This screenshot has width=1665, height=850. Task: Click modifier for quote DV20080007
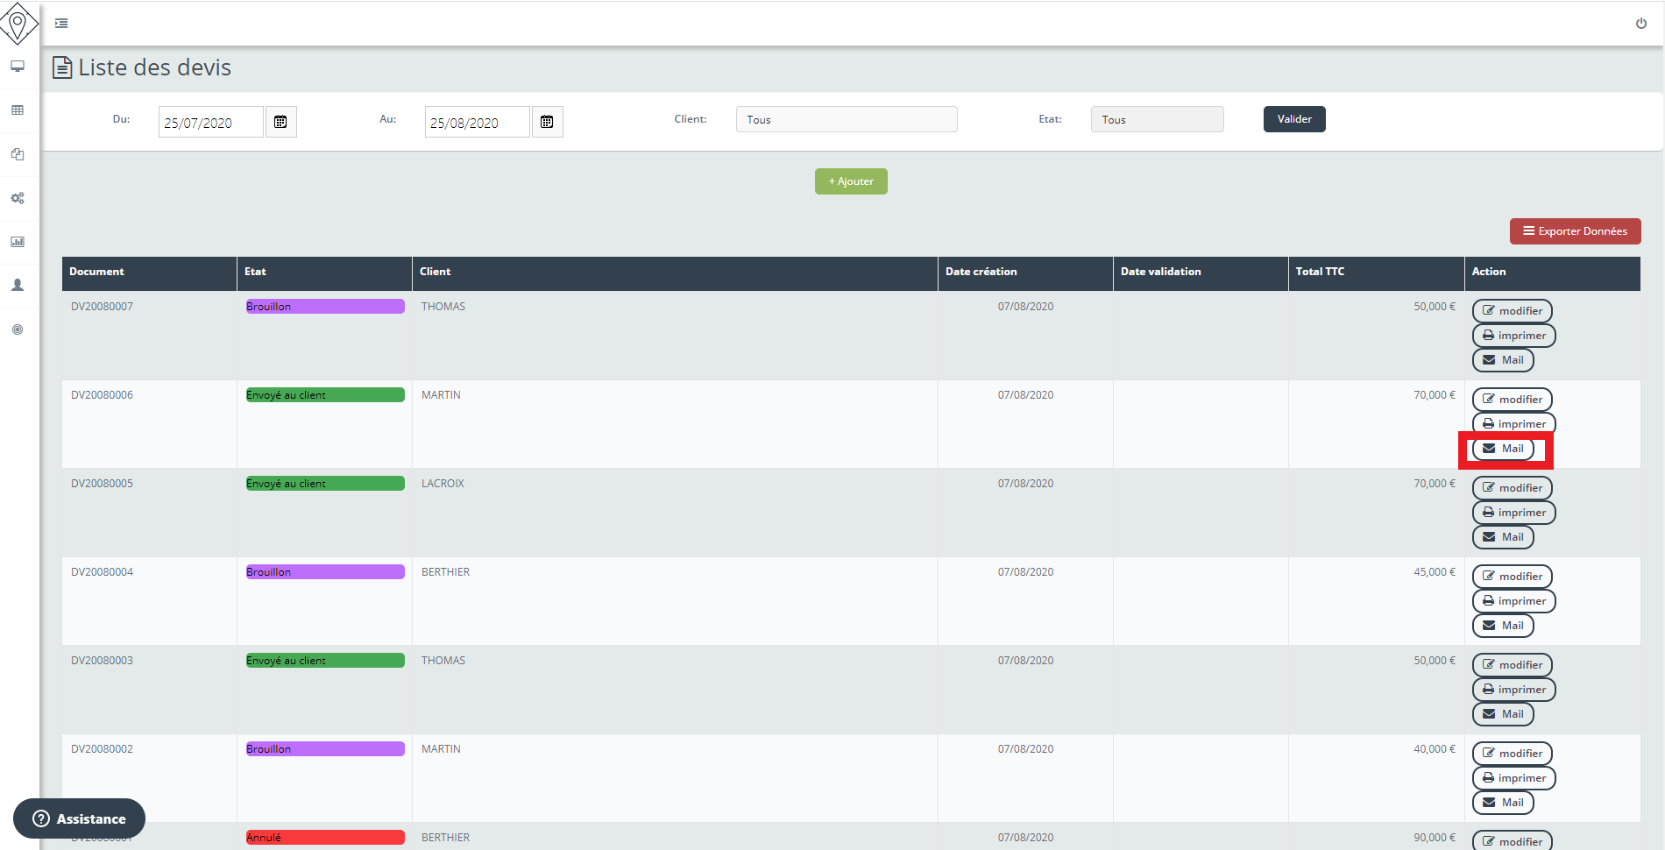coord(1512,311)
